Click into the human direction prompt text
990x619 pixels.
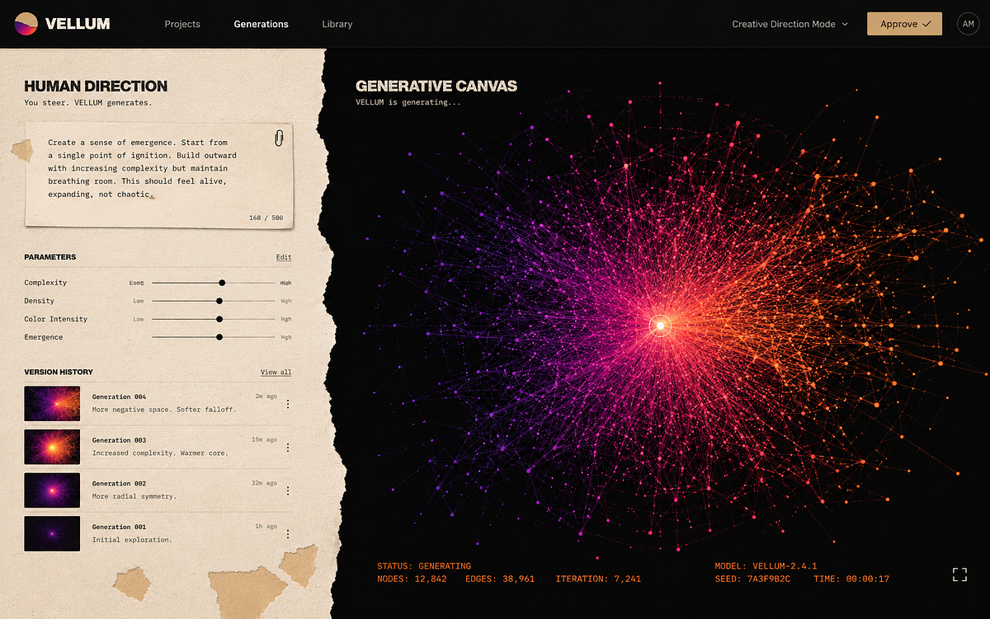[142, 168]
